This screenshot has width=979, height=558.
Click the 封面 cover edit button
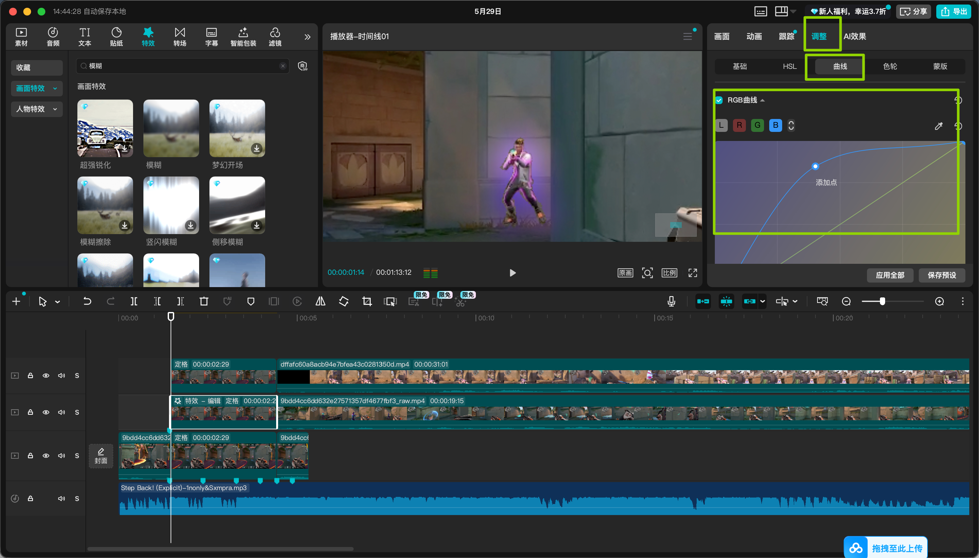coord(101,456)
